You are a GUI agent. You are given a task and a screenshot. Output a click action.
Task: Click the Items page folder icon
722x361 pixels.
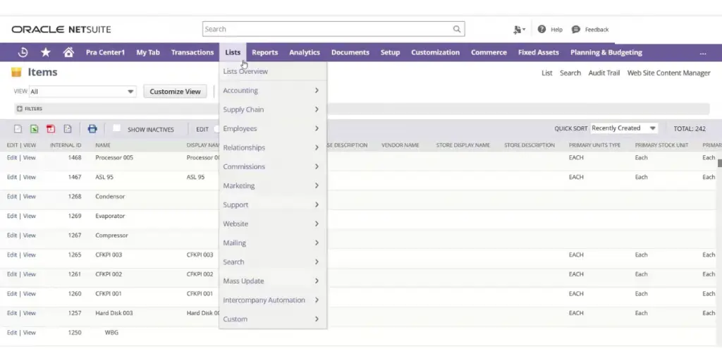pos(17,73)
